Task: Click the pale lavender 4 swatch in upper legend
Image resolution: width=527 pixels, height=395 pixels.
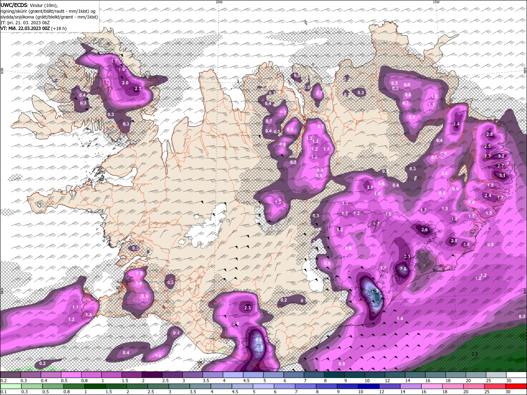Action: 233,375
